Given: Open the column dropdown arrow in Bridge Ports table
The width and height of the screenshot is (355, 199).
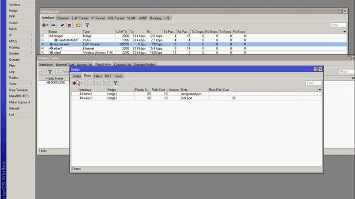Looking at the screenshot, I should point(319,90).
